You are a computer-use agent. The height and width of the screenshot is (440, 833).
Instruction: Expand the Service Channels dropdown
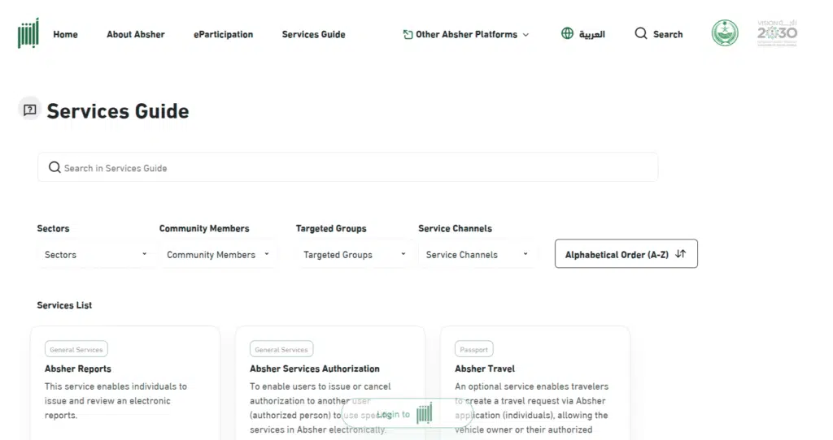477,255
